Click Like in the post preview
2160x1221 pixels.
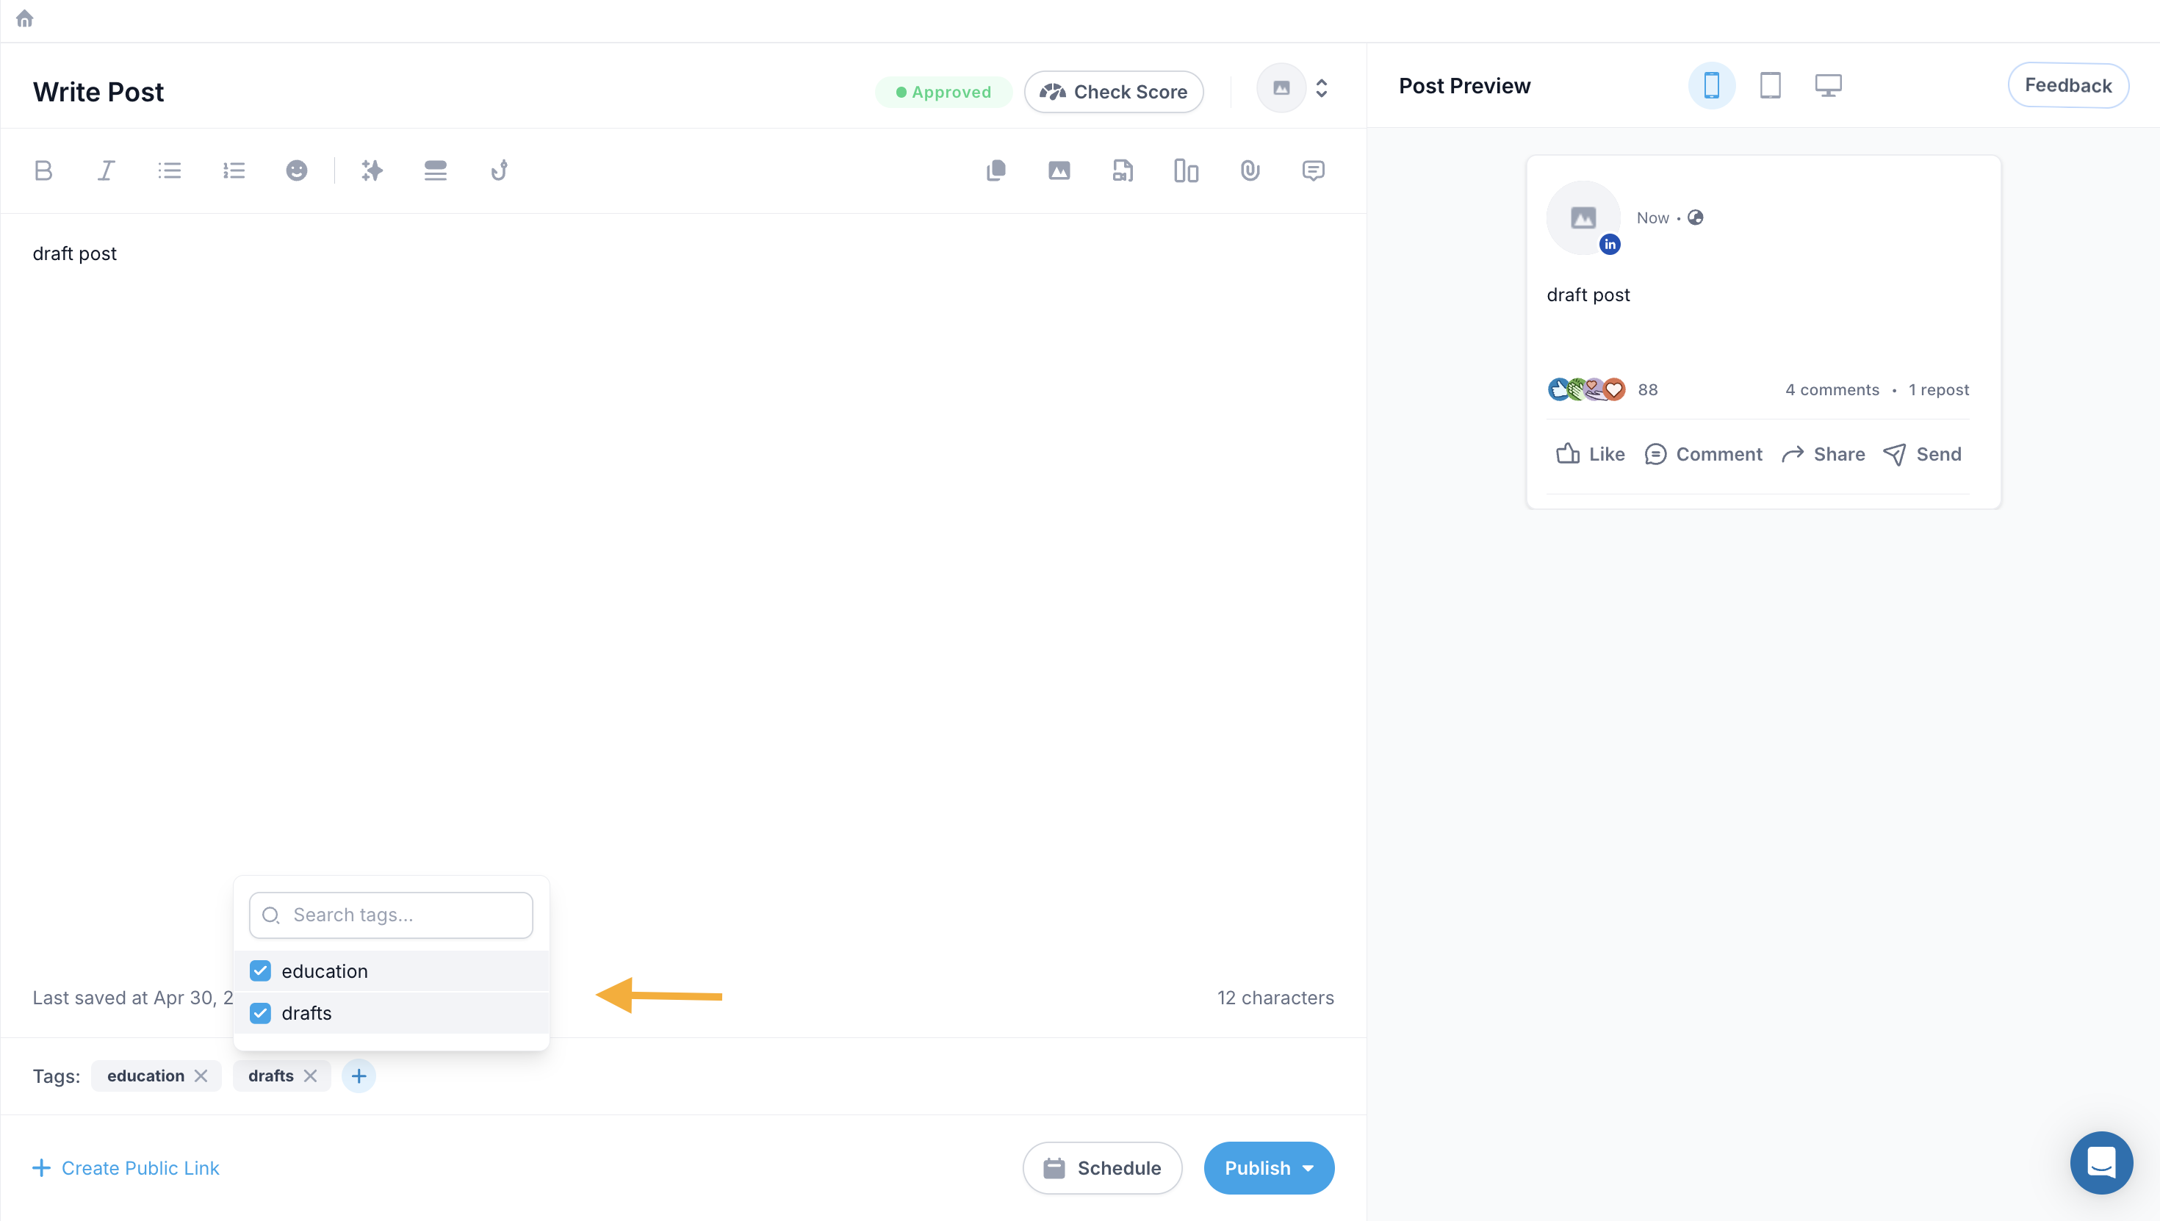(1590, 454)
